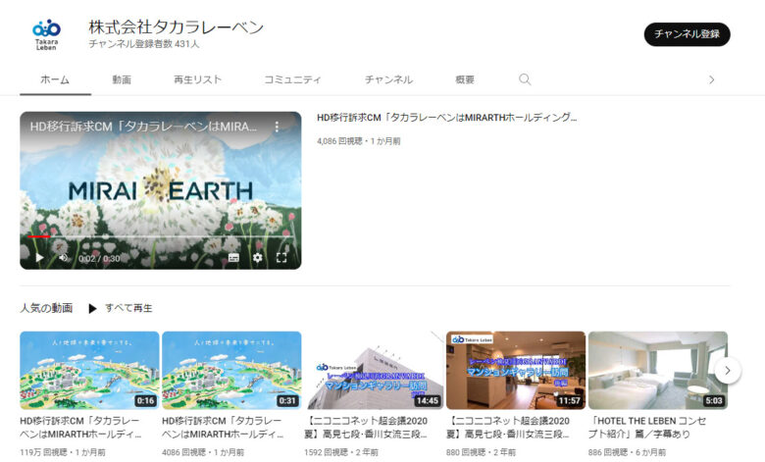Click the title overlay on the video player

click(143, 127)
